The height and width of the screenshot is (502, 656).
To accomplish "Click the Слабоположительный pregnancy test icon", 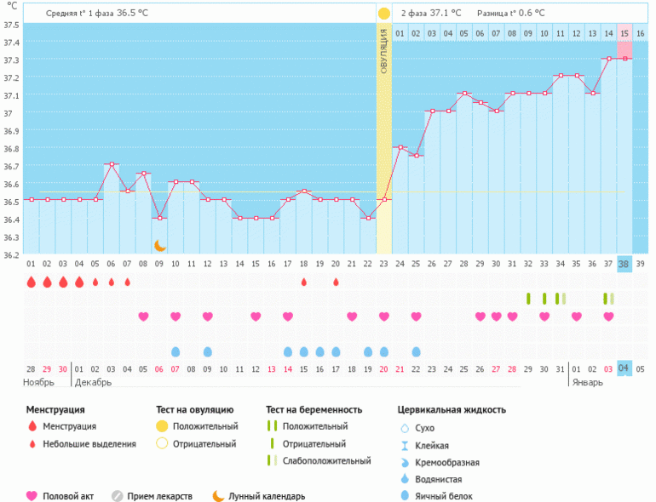I will point(272,460).
